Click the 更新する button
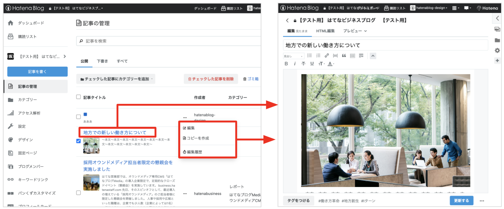This screenshot has height=209, width=504. [461, 201]
